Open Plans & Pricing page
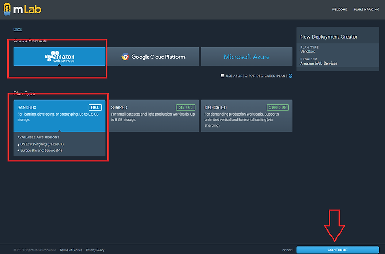385x254 pixels. (x=366, y=9)
